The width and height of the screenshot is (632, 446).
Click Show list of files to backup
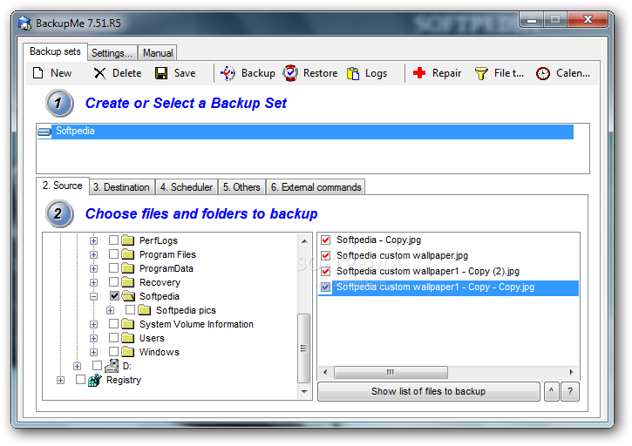(x=429, y=391)
